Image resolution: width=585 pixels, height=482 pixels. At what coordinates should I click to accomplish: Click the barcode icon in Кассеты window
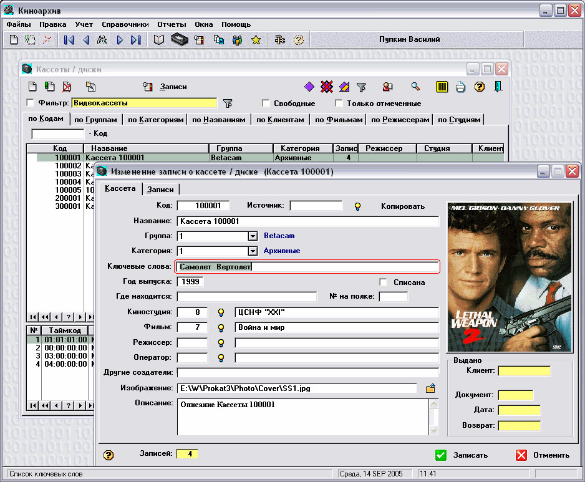coord(442,87)
